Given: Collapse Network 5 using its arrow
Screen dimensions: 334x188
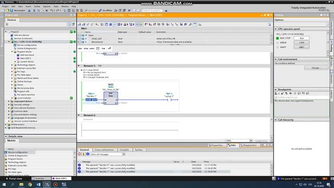Looking at the screenshot, I should click(x=79, y=66).
